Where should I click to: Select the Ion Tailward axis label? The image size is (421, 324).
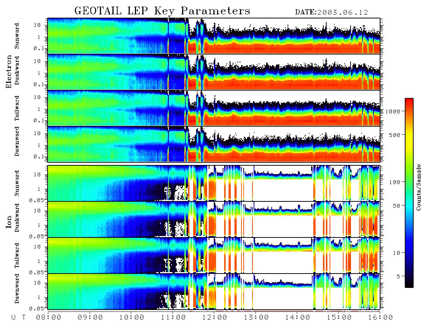[x=17, y=256]
